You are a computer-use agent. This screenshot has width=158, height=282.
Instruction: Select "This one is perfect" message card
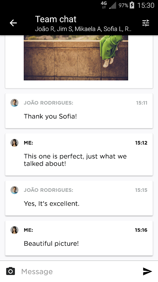tap(79, 154)
